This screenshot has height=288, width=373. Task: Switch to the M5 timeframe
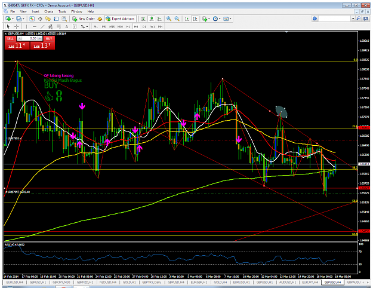(104, 27)
